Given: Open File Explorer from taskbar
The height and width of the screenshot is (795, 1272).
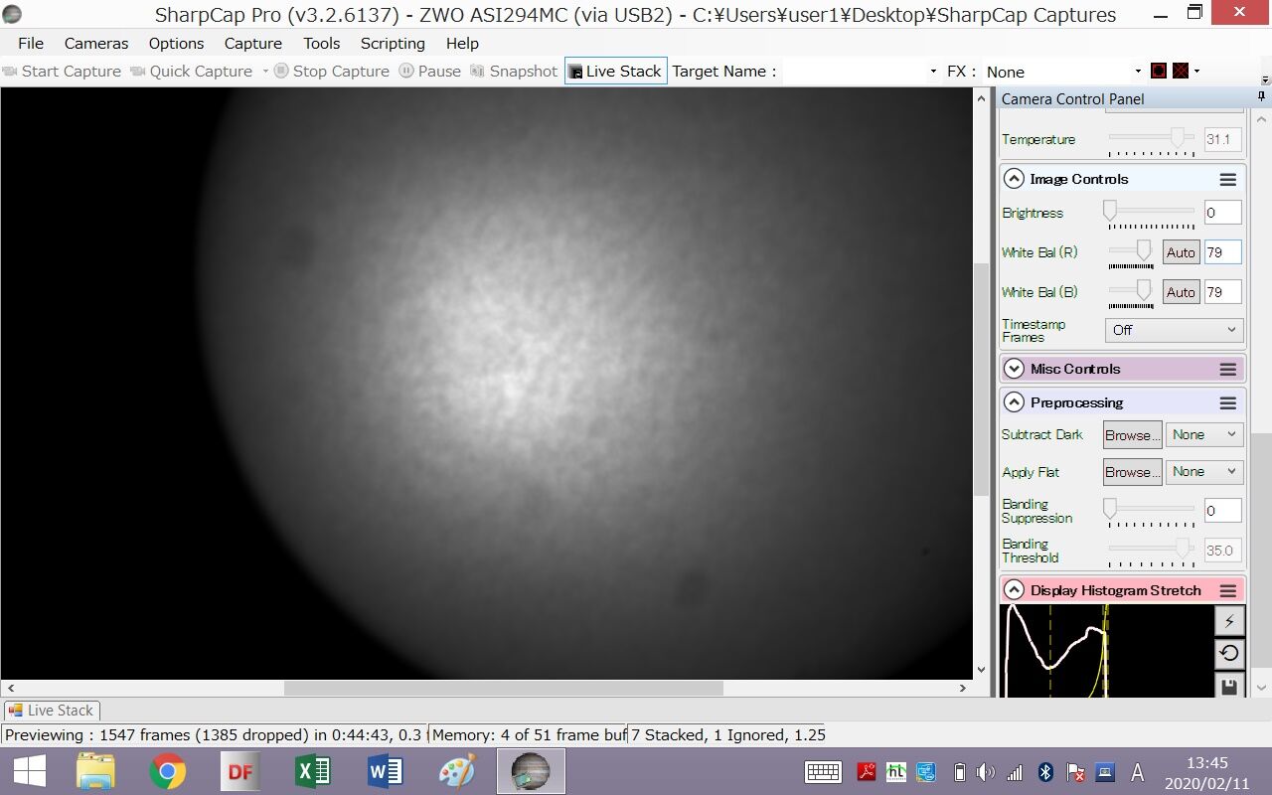Looking at the screenshot, I should [x=95, y=771].
